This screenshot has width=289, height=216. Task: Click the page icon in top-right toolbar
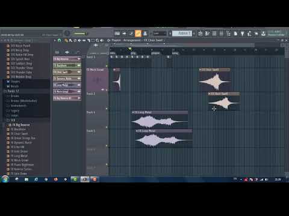point(235,34)
